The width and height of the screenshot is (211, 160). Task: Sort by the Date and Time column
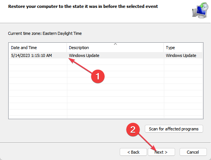coord(38,48)
